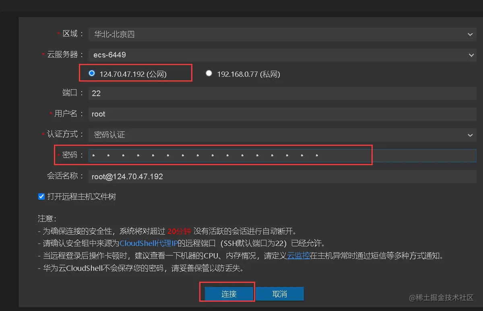Click the 会话名称 field with root@124.70.47.192

click(283, 176)
